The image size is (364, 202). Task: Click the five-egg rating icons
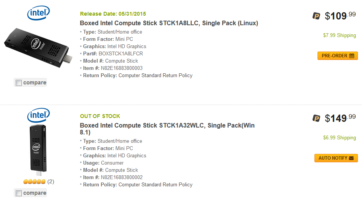34,182
